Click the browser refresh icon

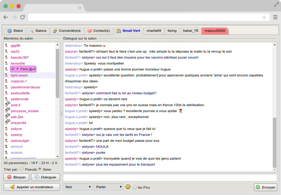tap(23, 17)
